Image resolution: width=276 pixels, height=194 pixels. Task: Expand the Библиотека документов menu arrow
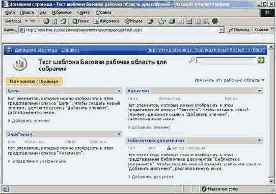pos(259,140)
